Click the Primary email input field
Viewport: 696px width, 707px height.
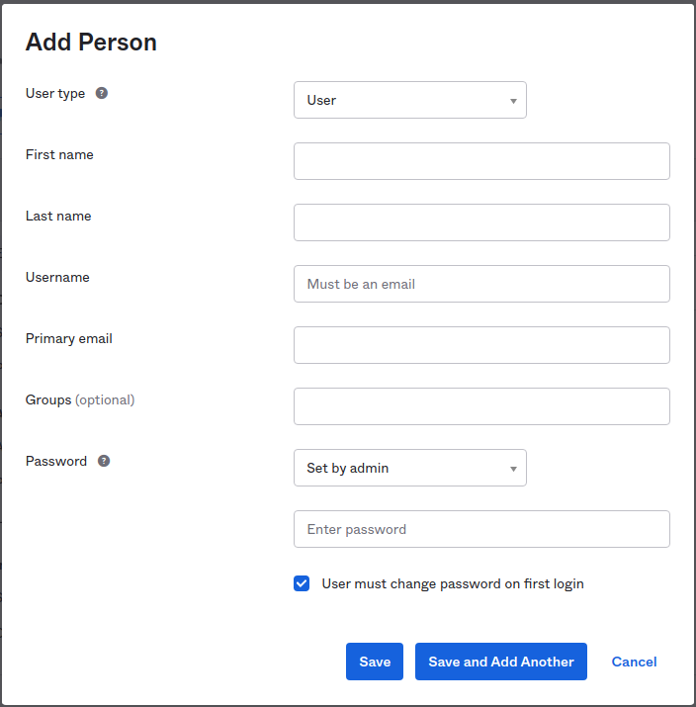(x=481, y=345)
